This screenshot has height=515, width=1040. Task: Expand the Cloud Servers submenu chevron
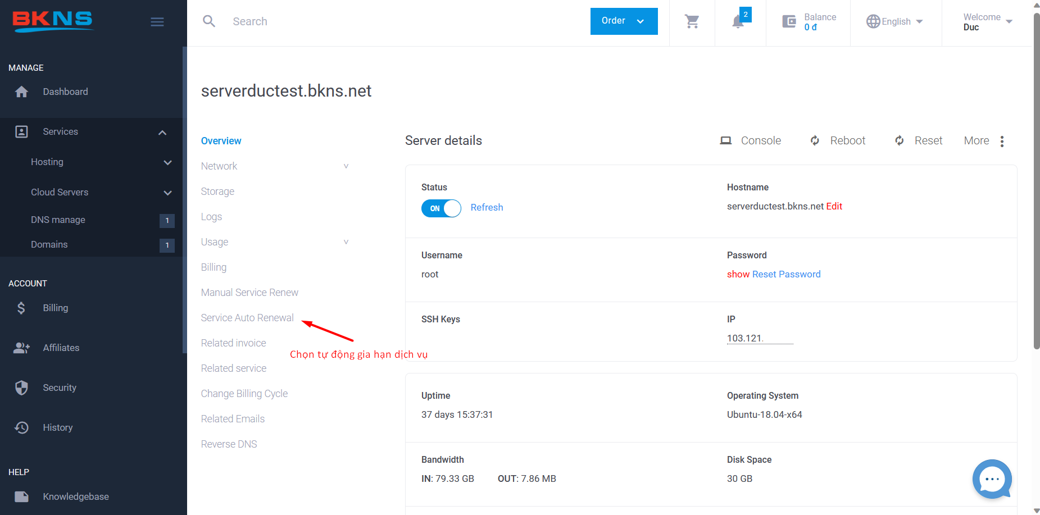click(x=167, y=193)
